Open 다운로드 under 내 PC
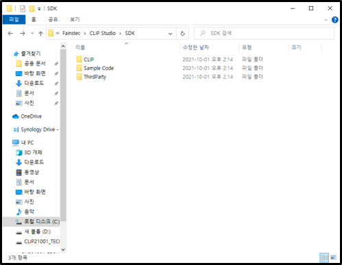The height and width of the screenshot is (265, 342). tap(34, 162)
